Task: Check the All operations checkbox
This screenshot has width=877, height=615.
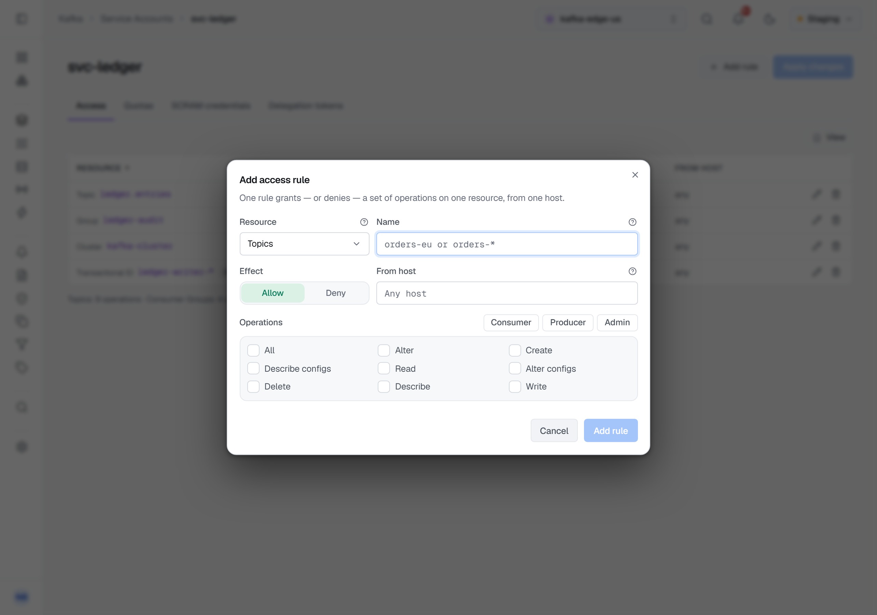Action: pos(253,351)
